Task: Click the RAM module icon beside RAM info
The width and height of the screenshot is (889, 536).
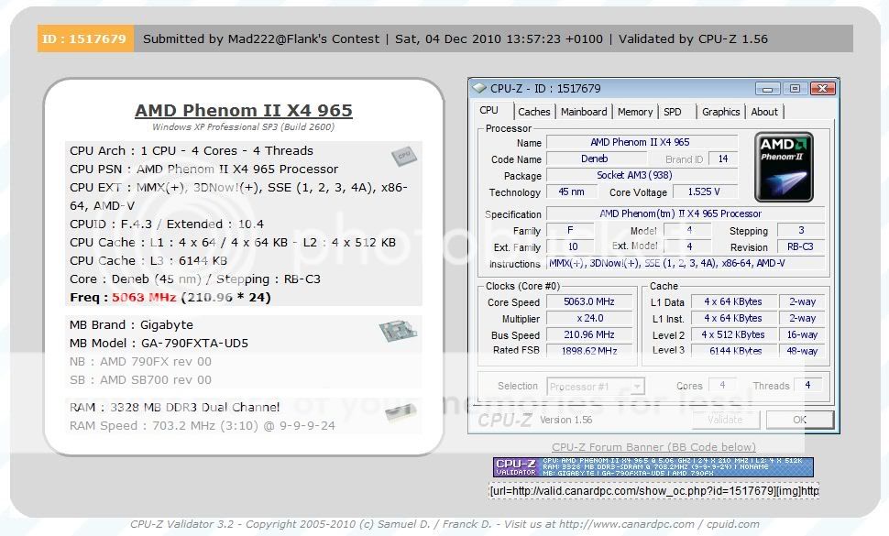Action: point(401,412)
